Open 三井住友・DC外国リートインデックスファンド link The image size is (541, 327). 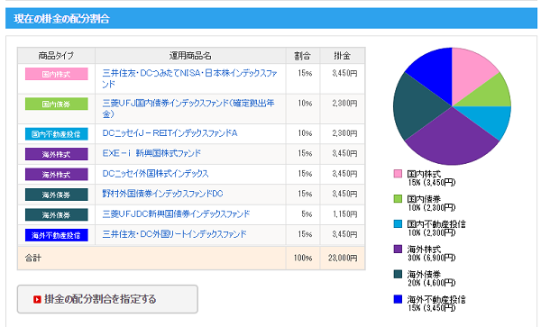174,234
